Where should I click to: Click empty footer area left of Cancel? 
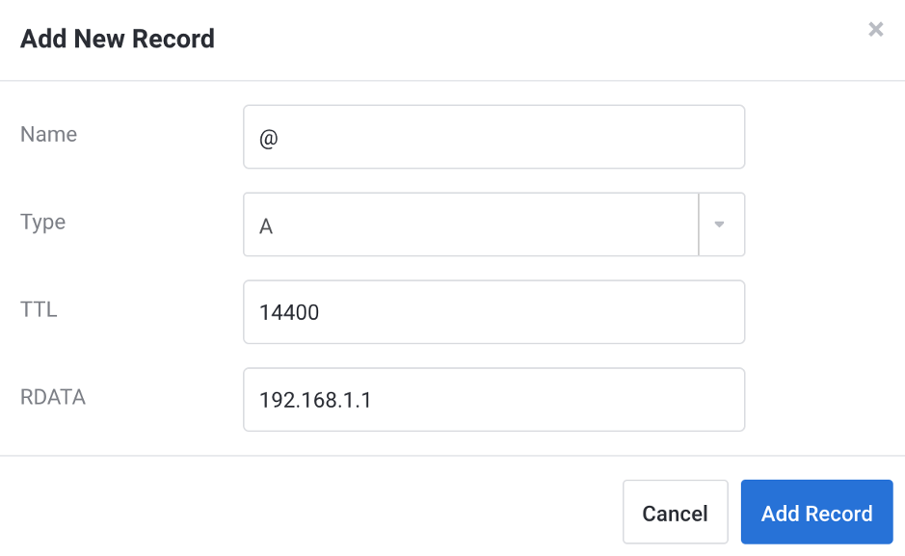[x=308, y=513]
